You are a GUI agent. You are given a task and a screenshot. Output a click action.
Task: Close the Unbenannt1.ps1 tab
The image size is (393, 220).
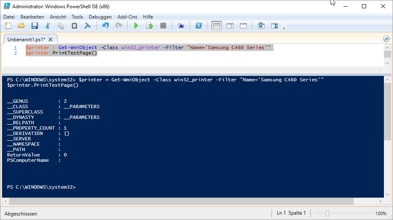[x=50, y=40]
